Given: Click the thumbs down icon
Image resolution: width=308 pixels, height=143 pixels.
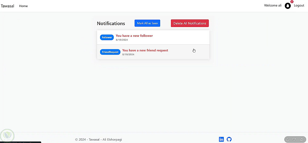Looking at the screenshot, I should [294, 140].
